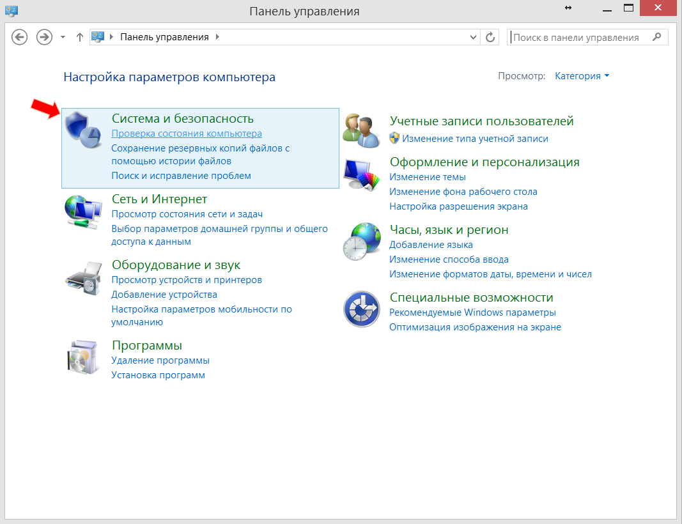Image resolution: width=682 pixels, height=524 pixels.
Task: Open the Clock, Language and Region icon
Action: tap(362, 242)
